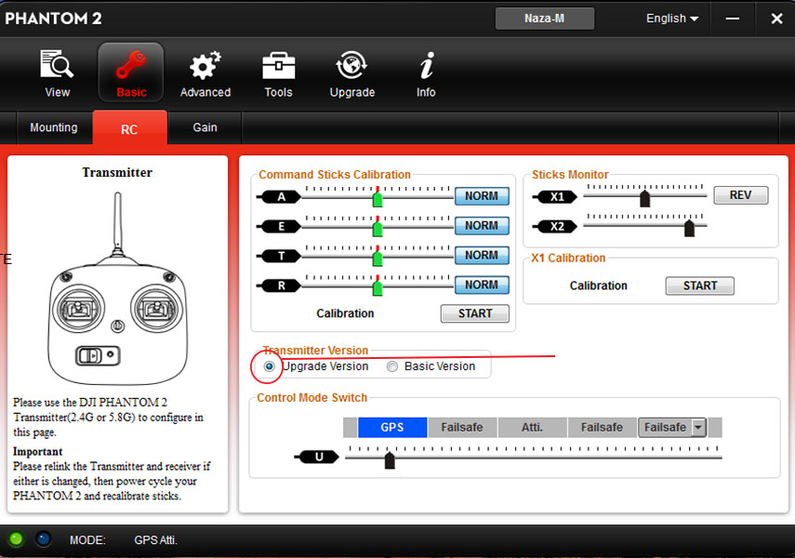Select GPS control mode segment
Screen dimensions: 795x558
tap(392, 427)
